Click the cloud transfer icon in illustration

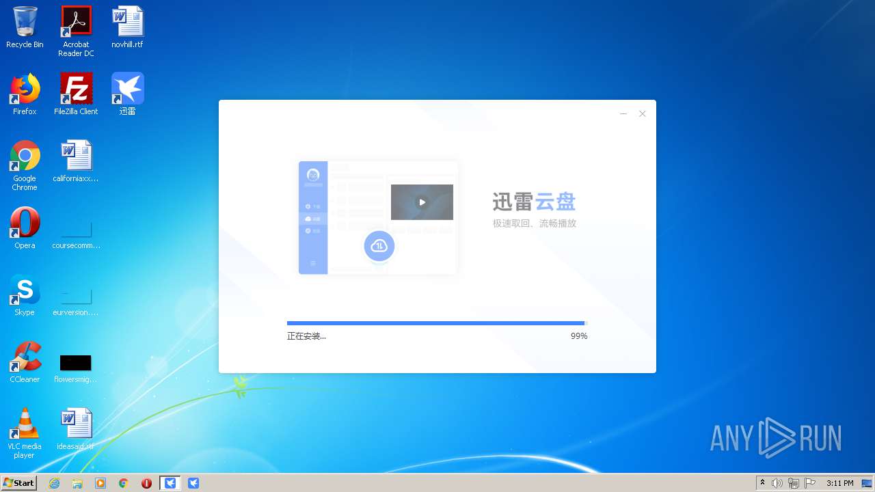tap(379, 246)
